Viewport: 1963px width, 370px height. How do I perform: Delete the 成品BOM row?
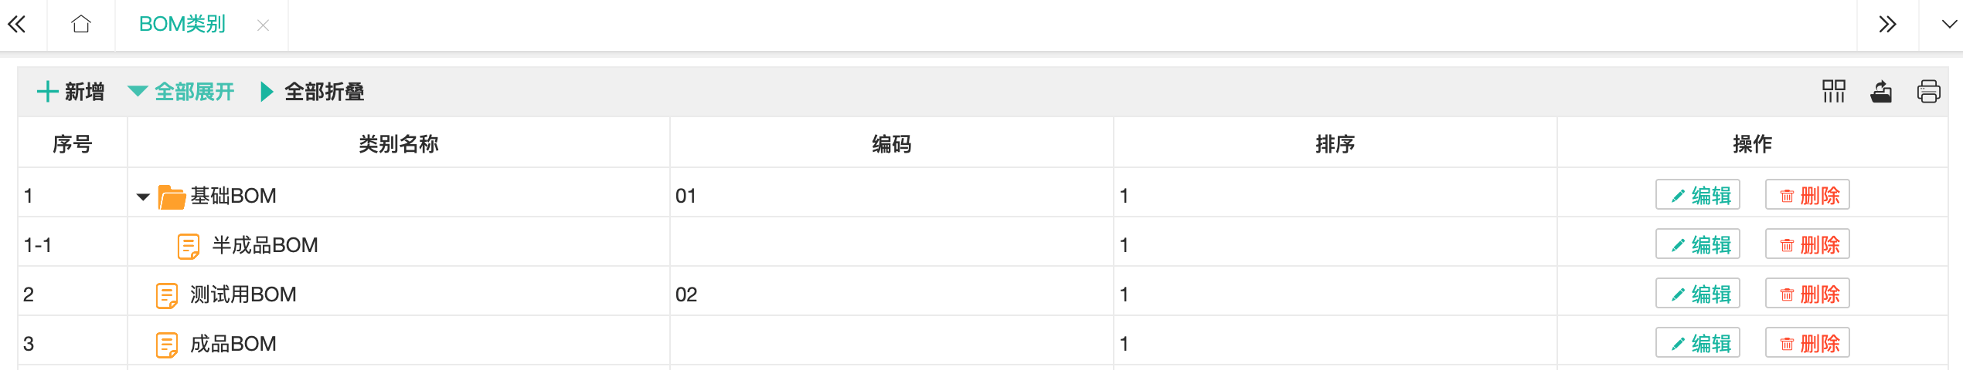point(1807,343)
